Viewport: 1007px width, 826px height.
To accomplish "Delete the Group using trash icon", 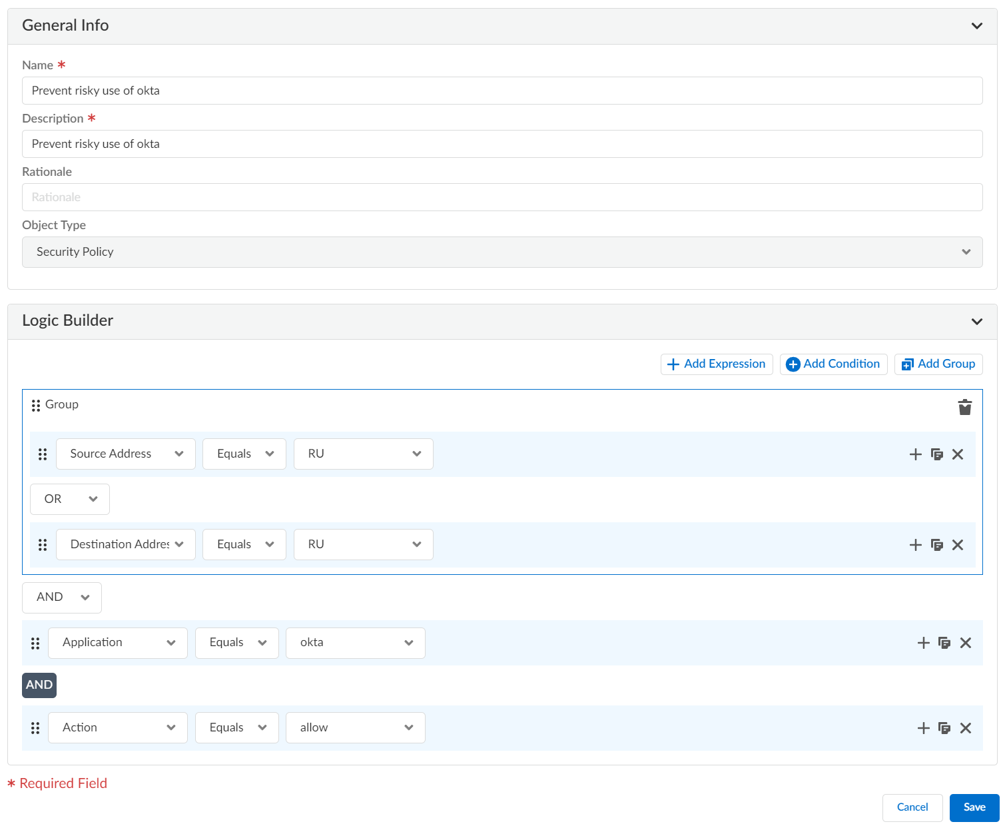I will click(x=964, y=407).
